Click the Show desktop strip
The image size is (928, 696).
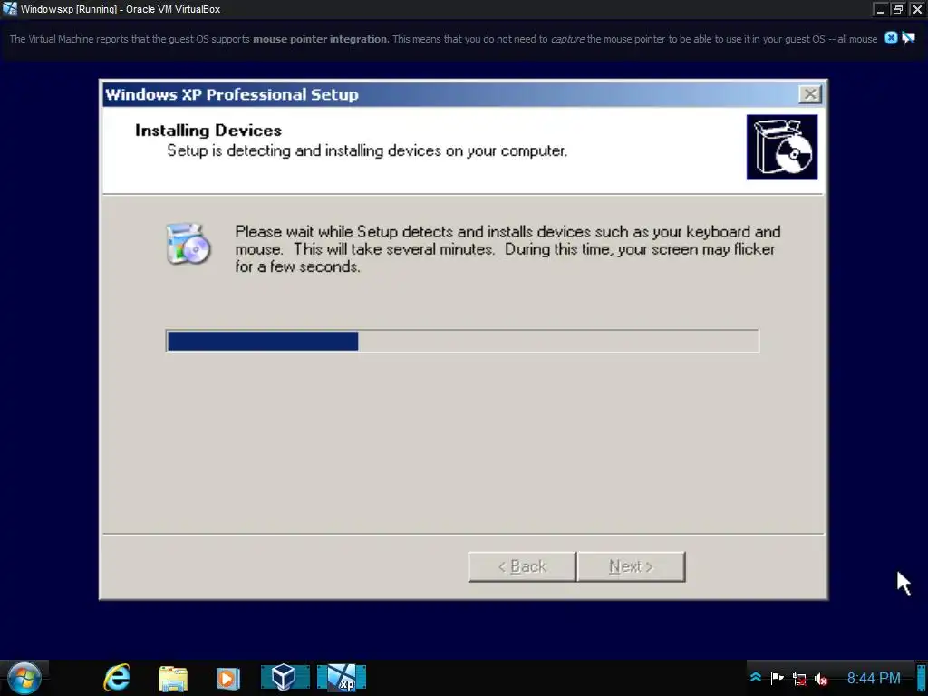click(923, 678)
